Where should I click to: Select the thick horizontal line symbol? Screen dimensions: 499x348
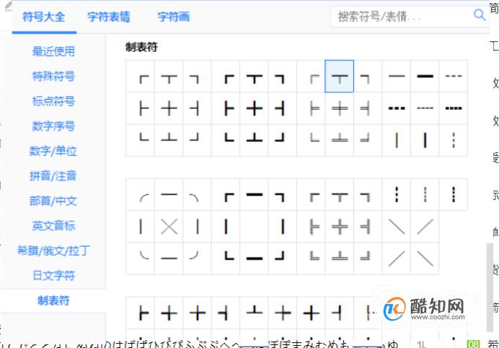pyautogui.click(x=425, y=76)
